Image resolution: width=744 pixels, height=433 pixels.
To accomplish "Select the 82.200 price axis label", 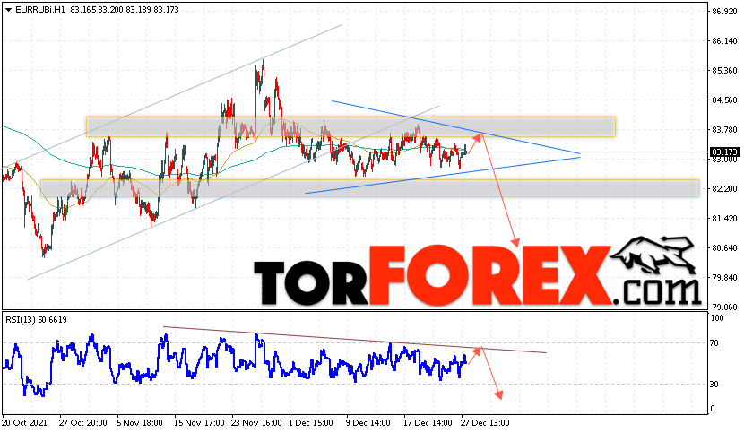I will (724, 189).
